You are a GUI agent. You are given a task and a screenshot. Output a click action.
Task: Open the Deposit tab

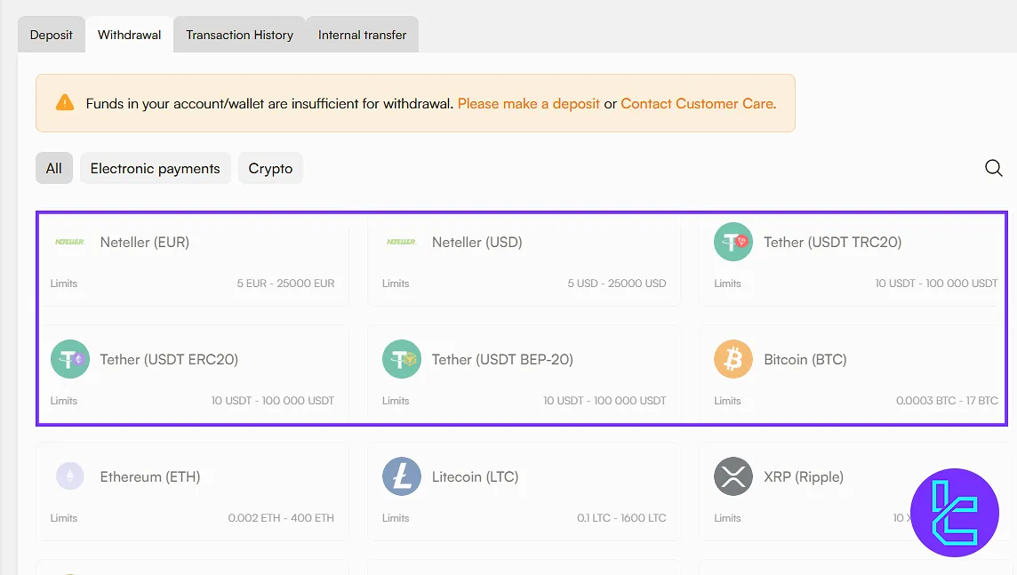(x=52, y=35)
